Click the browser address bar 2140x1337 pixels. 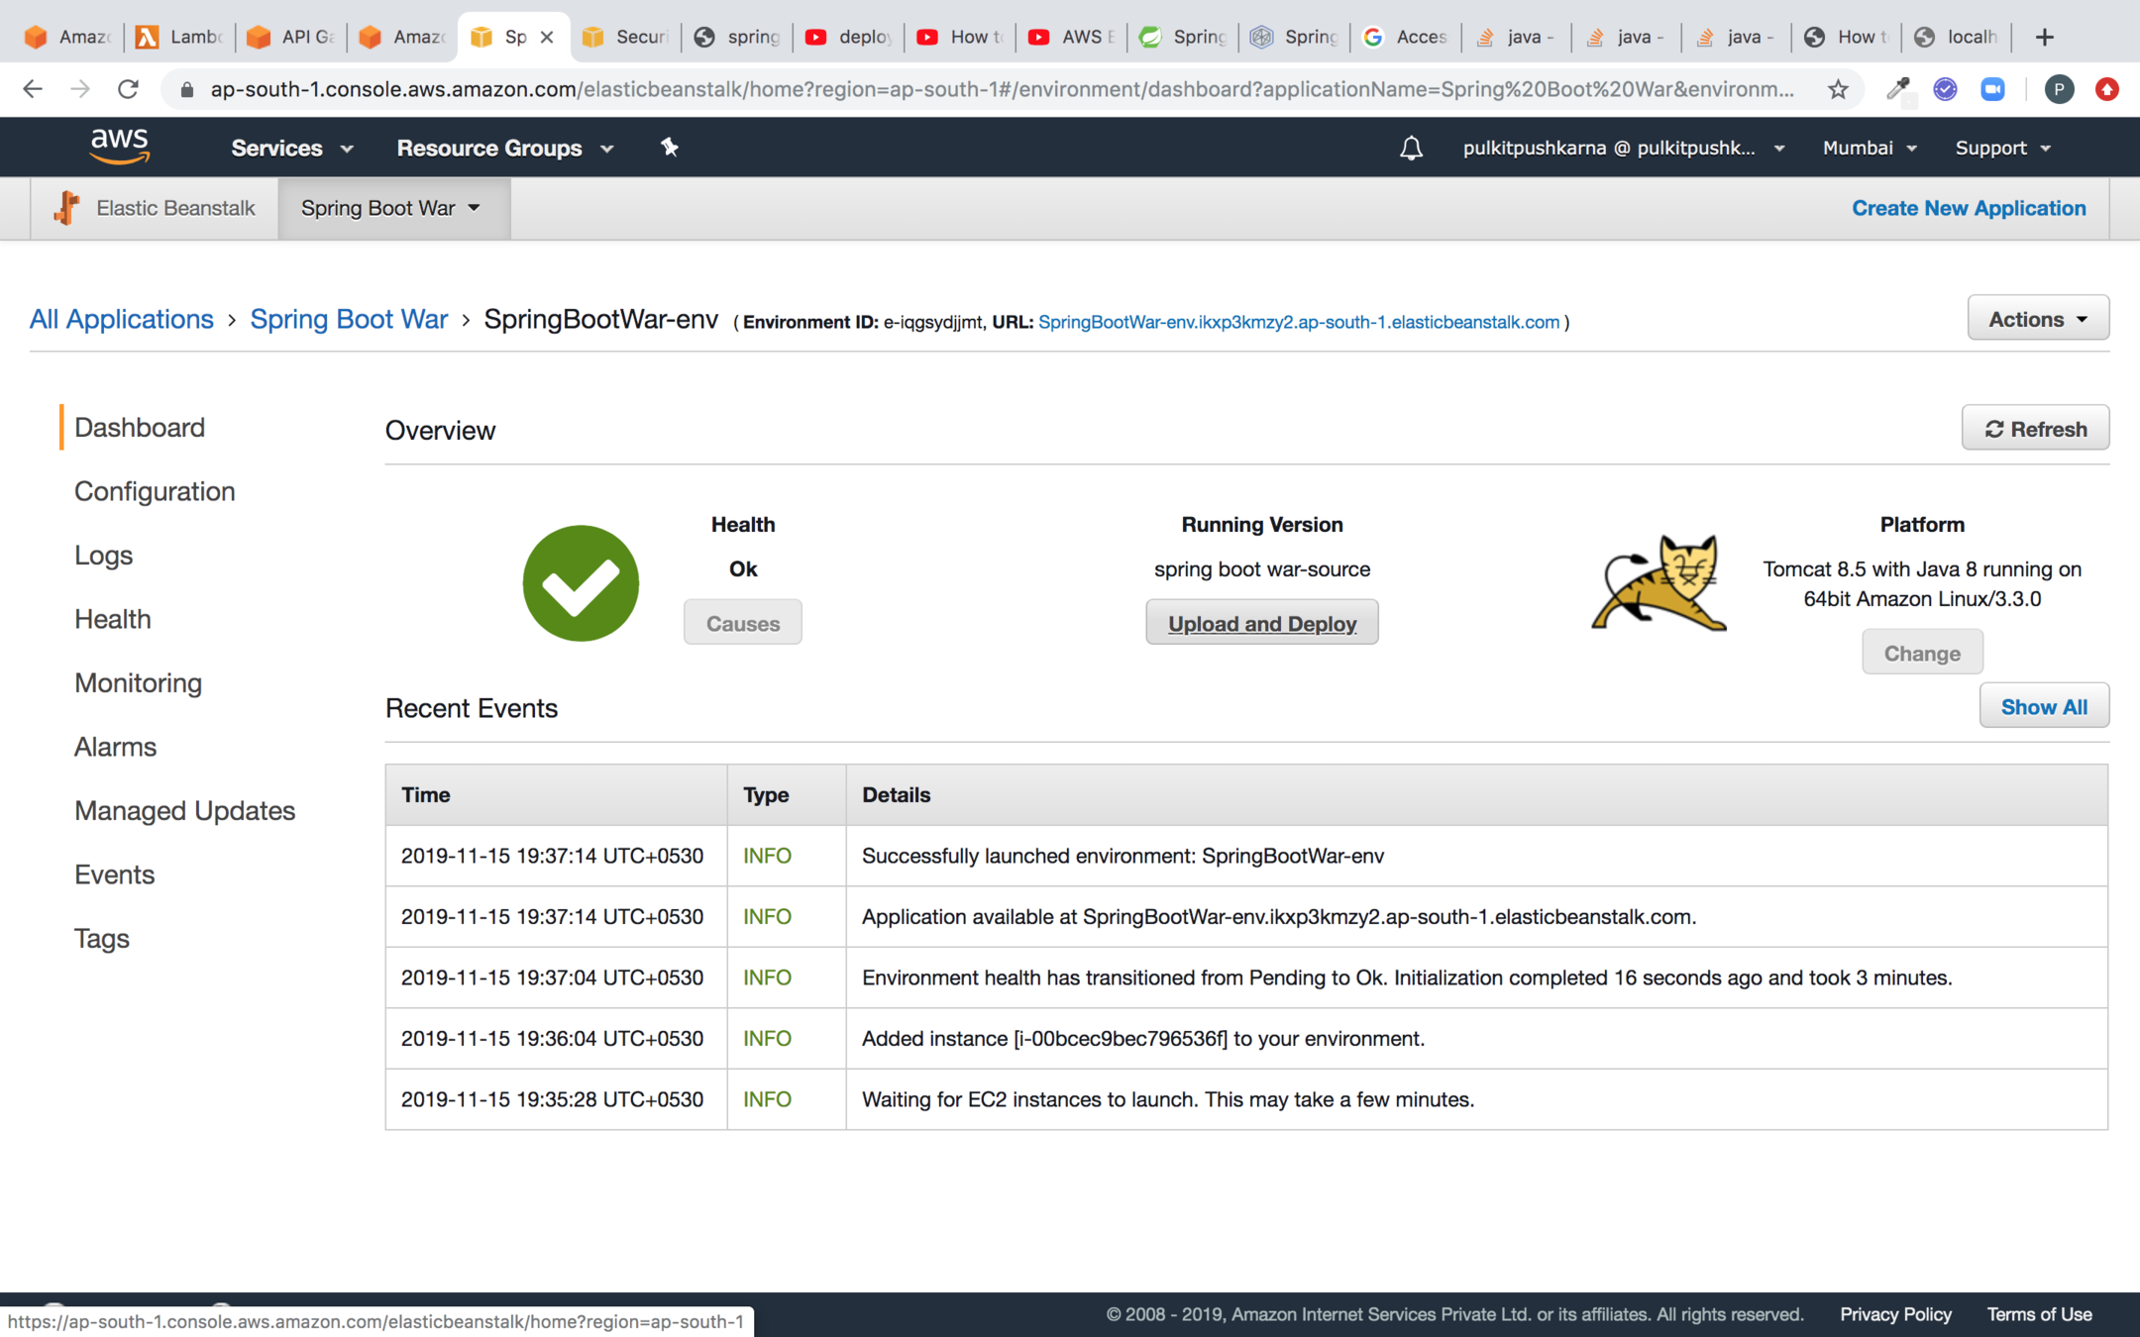tap(1001, 90)
